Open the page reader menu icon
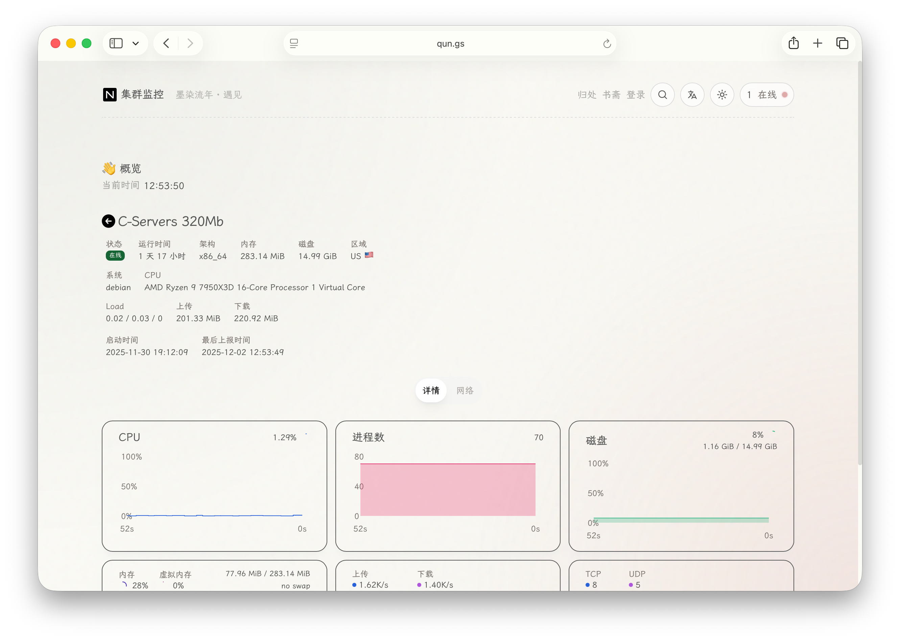The width and height of the screenshot is (900, 641). (294, 43)
